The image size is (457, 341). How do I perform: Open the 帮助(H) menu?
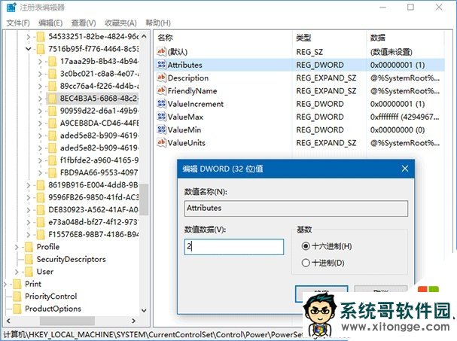click(x=158, y=23)
